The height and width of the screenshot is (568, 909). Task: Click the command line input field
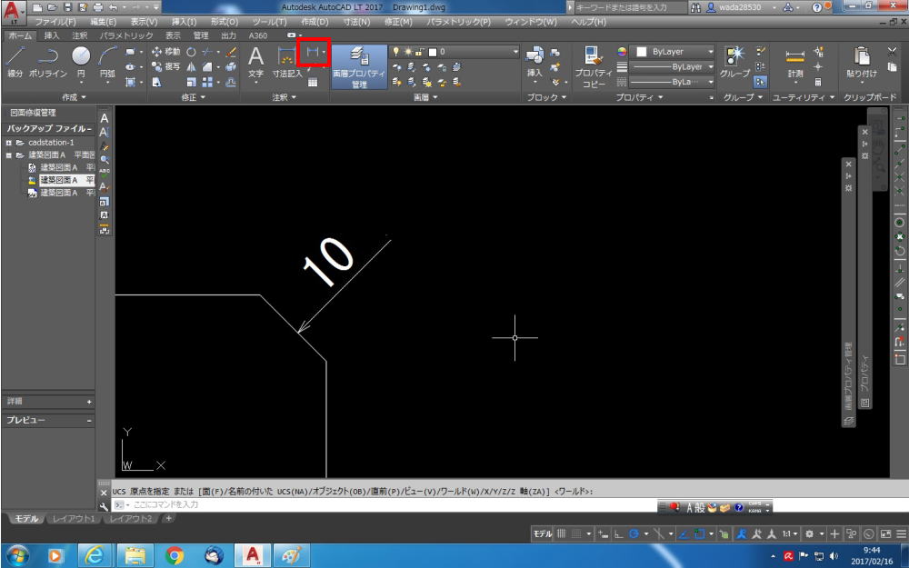pyautogui.click(x=383, y=504)
